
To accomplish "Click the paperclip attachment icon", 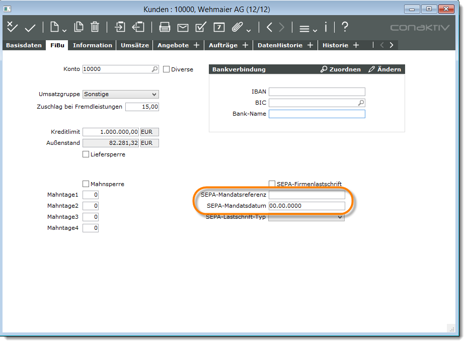I will (x=238, y=27).
